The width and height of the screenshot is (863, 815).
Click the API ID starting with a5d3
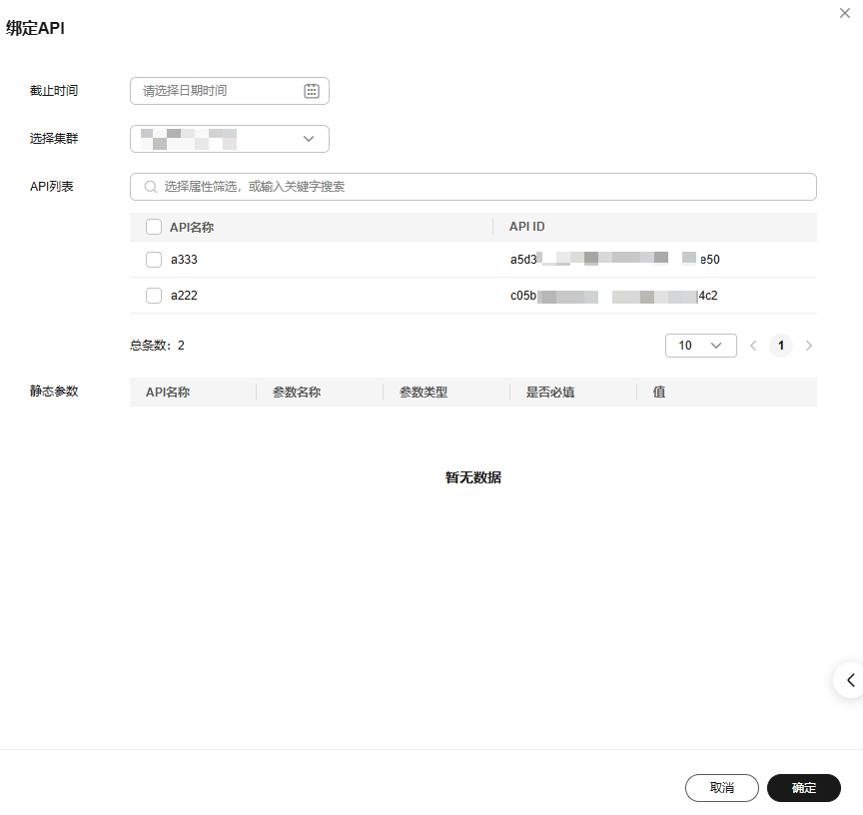614,260
